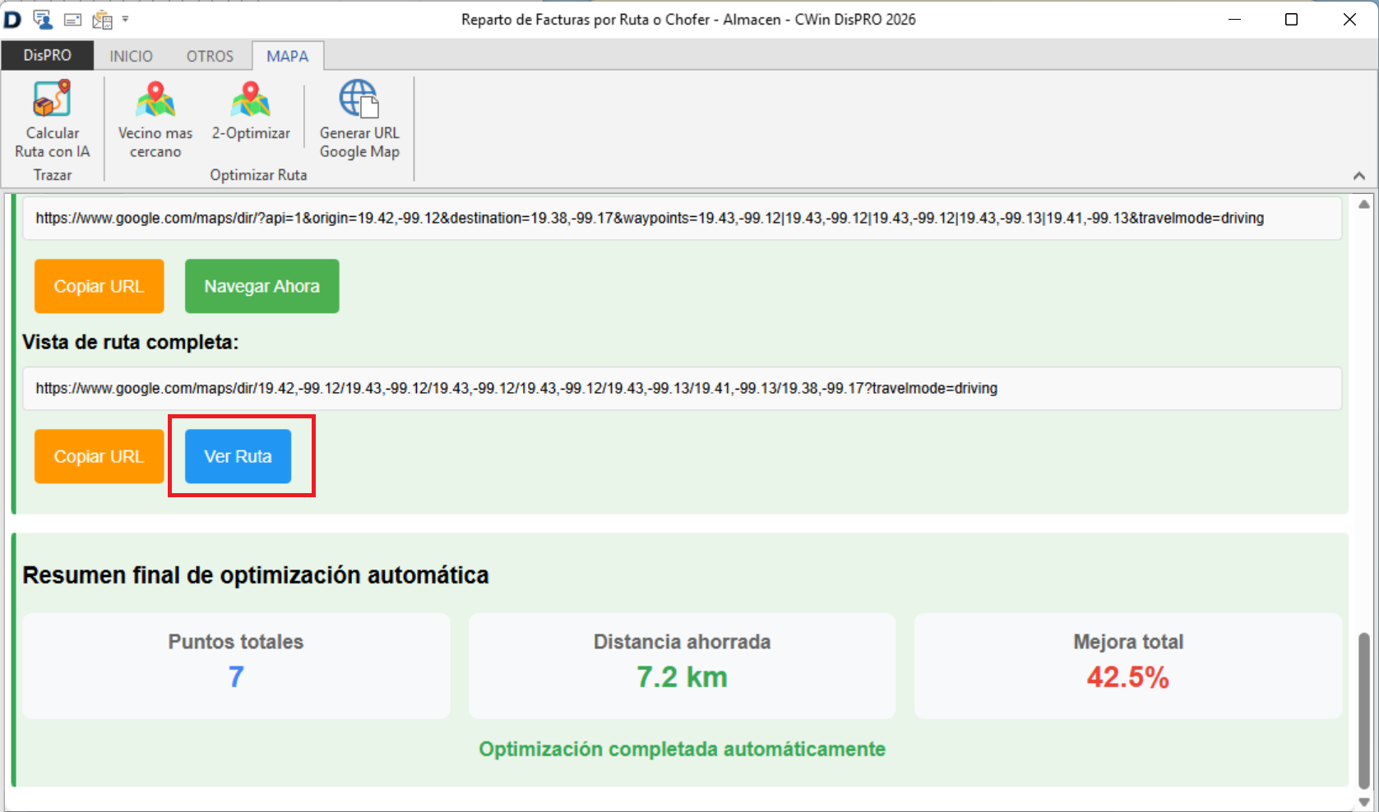The width and height of the screenshot is (1379, 812).
Task: Click the mail-calculator icon in quick access toolbar
Action: coord(101,18)
